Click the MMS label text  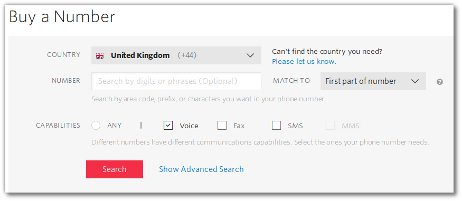coord(351,126)
